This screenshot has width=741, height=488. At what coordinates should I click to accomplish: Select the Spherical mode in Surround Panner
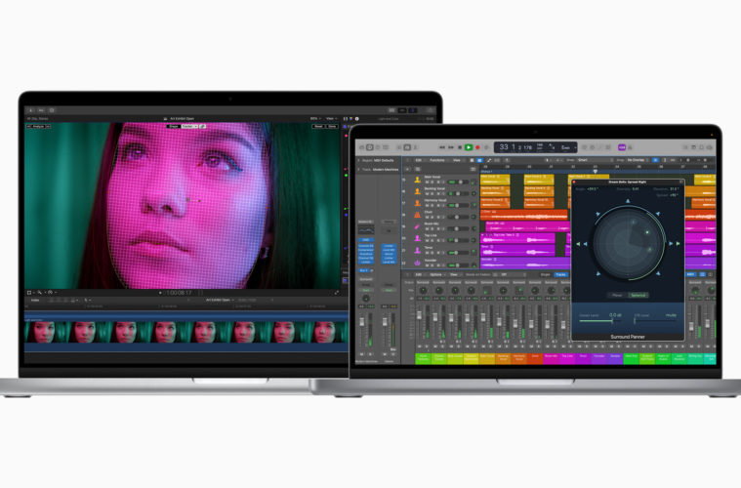(638, 295)
